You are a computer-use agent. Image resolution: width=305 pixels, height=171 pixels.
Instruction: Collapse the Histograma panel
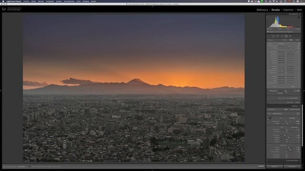click(300, 14)
